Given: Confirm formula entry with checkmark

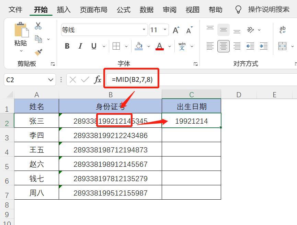Looking at the screenshot, I should [85, 80].
